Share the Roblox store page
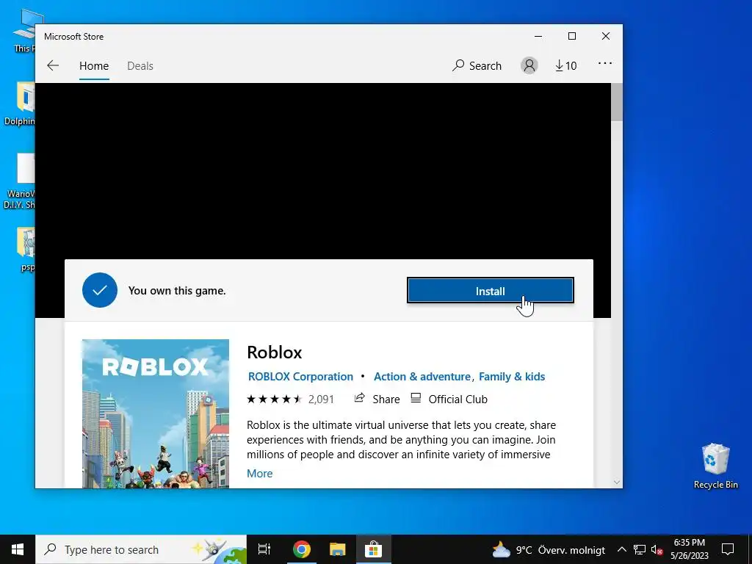Image resolution: width=752 pixels, height=564 pixels. 377,399
